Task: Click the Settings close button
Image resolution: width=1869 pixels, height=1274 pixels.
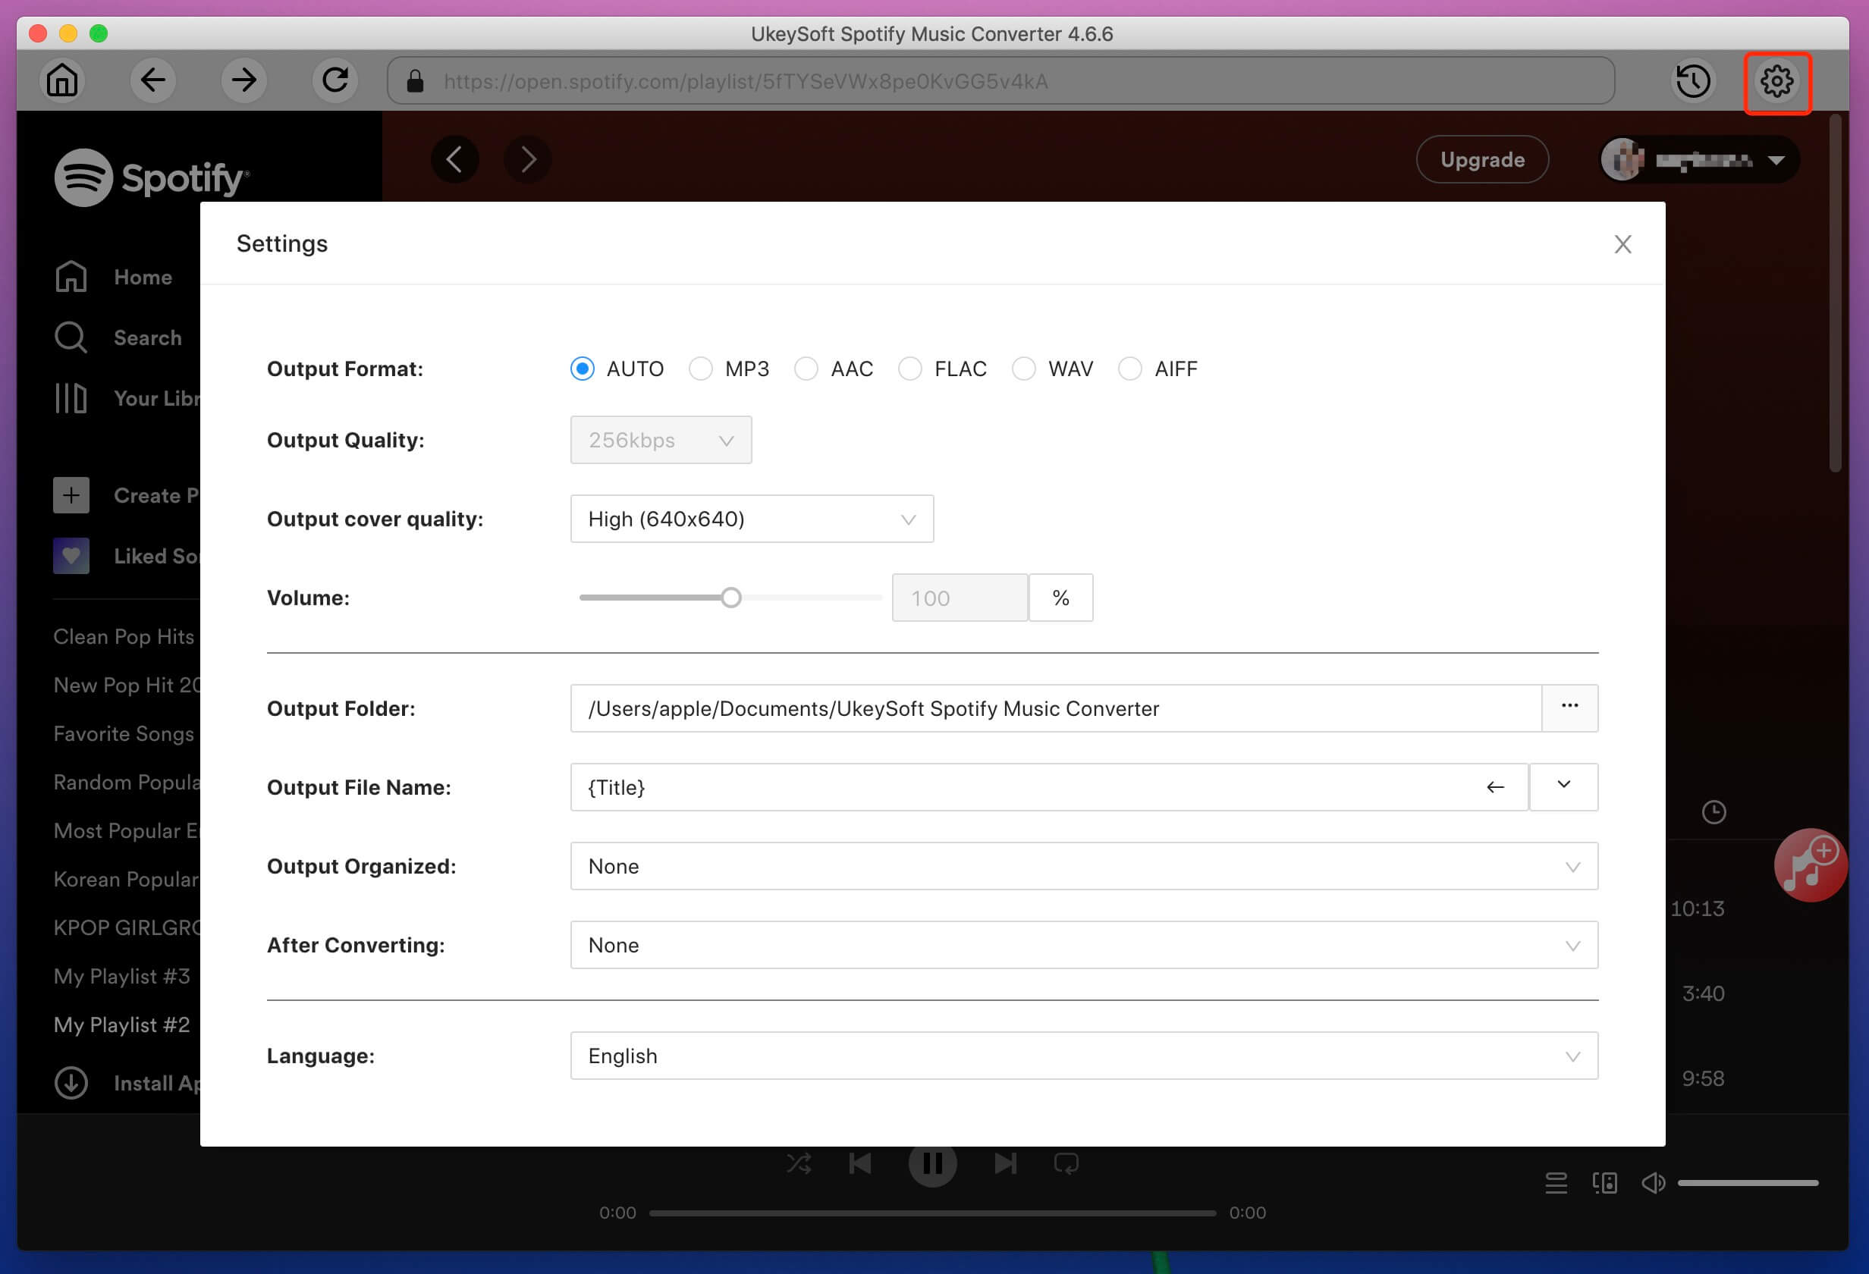Action: click(x=1623, y=244)
